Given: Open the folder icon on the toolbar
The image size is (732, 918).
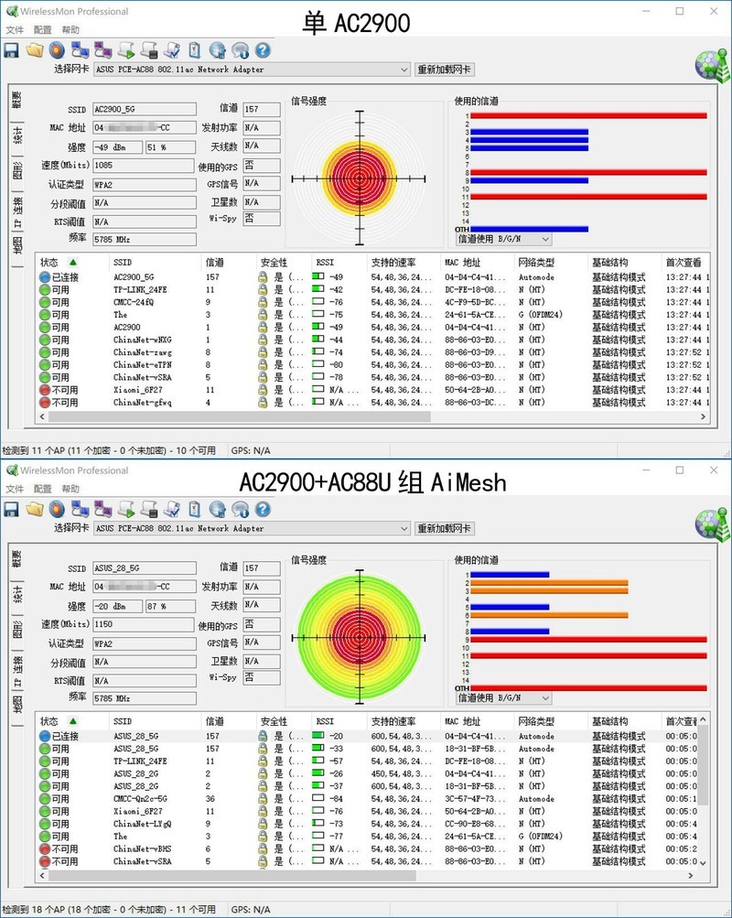Looking at the screenshot, I should pyautogui.click(x=35, y=49).
